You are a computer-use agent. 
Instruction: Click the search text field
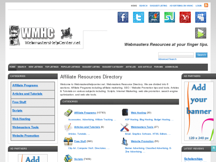pyautogui.click(x=176, y=55)
